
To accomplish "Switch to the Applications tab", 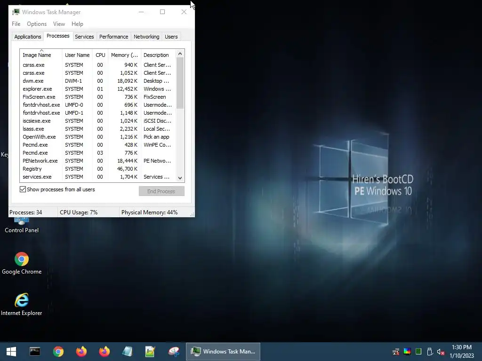I will click(x=28, y=37).
